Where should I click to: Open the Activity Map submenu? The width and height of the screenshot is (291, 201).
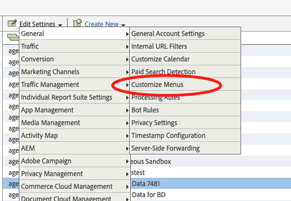(x=74, y=136)
